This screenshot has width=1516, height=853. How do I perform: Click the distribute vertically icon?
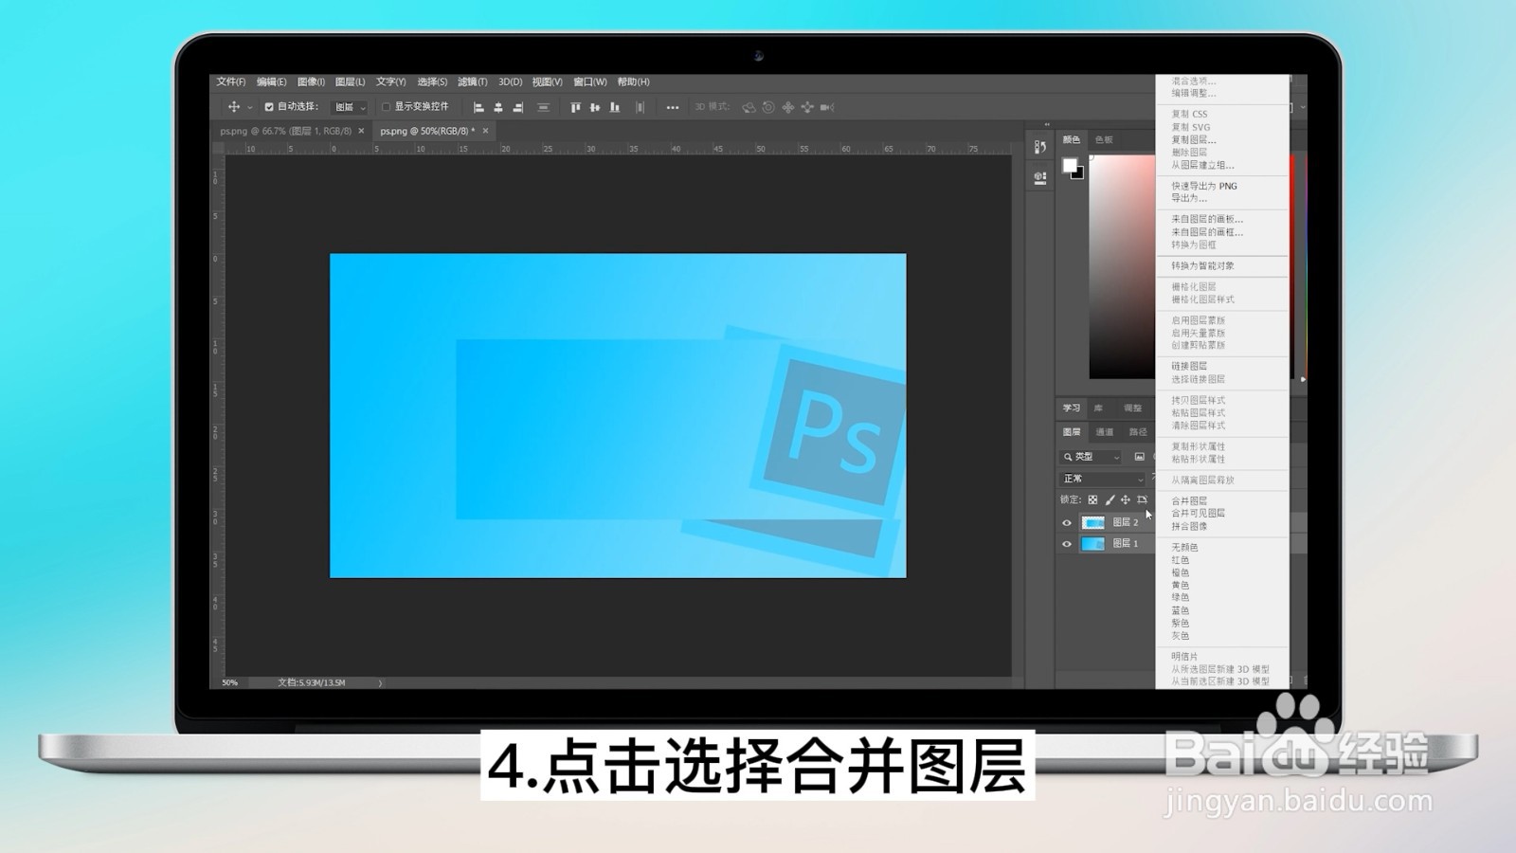pyautogui.click(x=543, y=108)
